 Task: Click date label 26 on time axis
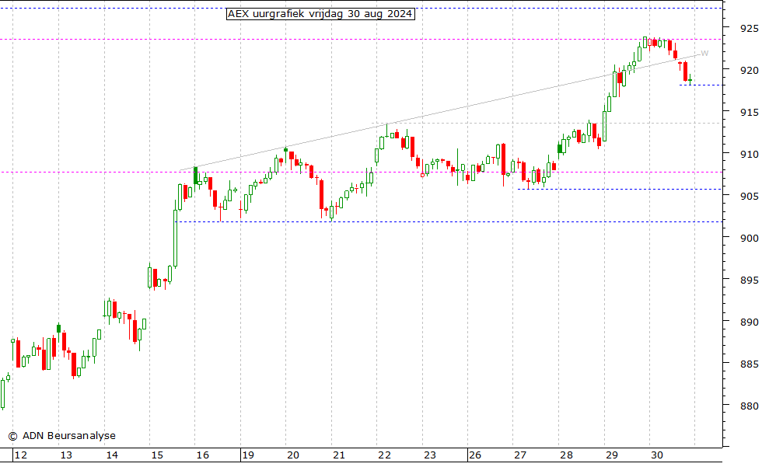tap(475, 455)
